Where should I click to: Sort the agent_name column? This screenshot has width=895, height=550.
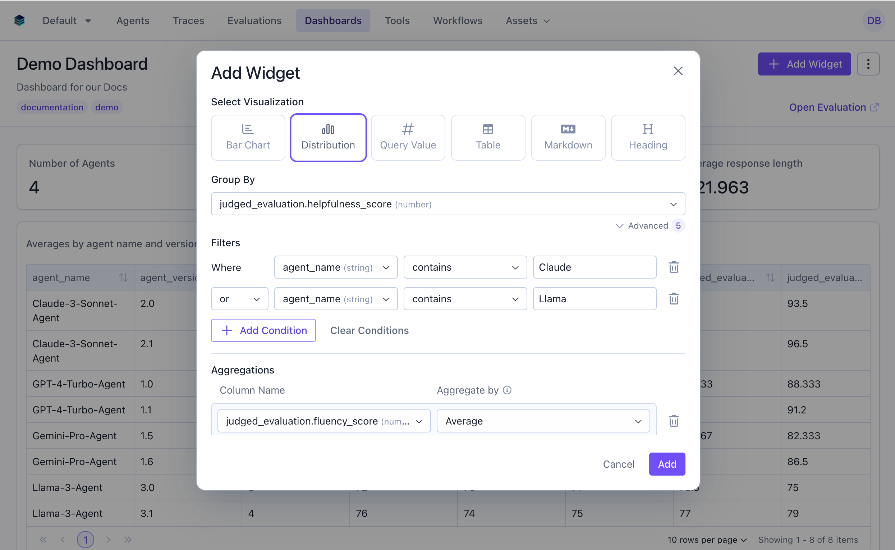tap(123, 277)
